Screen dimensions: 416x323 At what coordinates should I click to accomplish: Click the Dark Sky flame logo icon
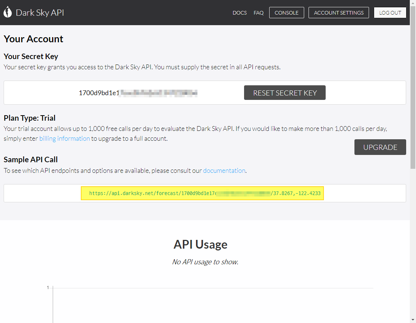(x=8, y=12)
